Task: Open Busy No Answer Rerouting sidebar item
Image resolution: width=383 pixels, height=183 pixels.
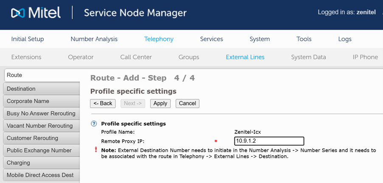Action: pos(41,113)
